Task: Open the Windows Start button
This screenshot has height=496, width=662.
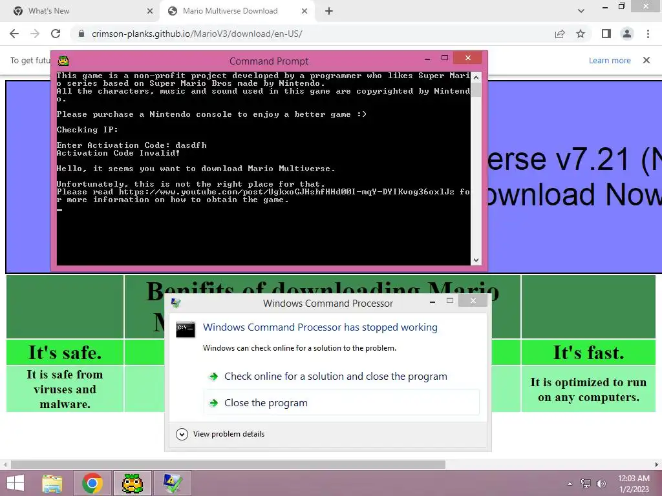Action: [x=16, y=483]
